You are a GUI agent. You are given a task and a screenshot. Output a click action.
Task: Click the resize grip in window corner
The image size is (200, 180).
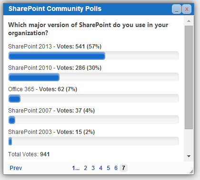pyautogui.click(x=191, y=171)
